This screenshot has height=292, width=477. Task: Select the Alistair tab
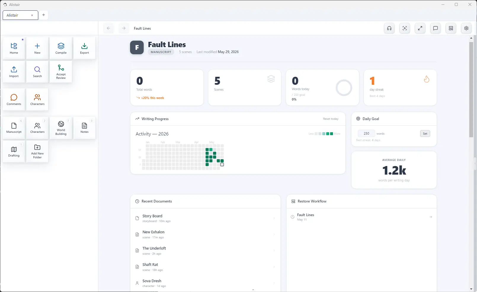(x=20, y=15)
